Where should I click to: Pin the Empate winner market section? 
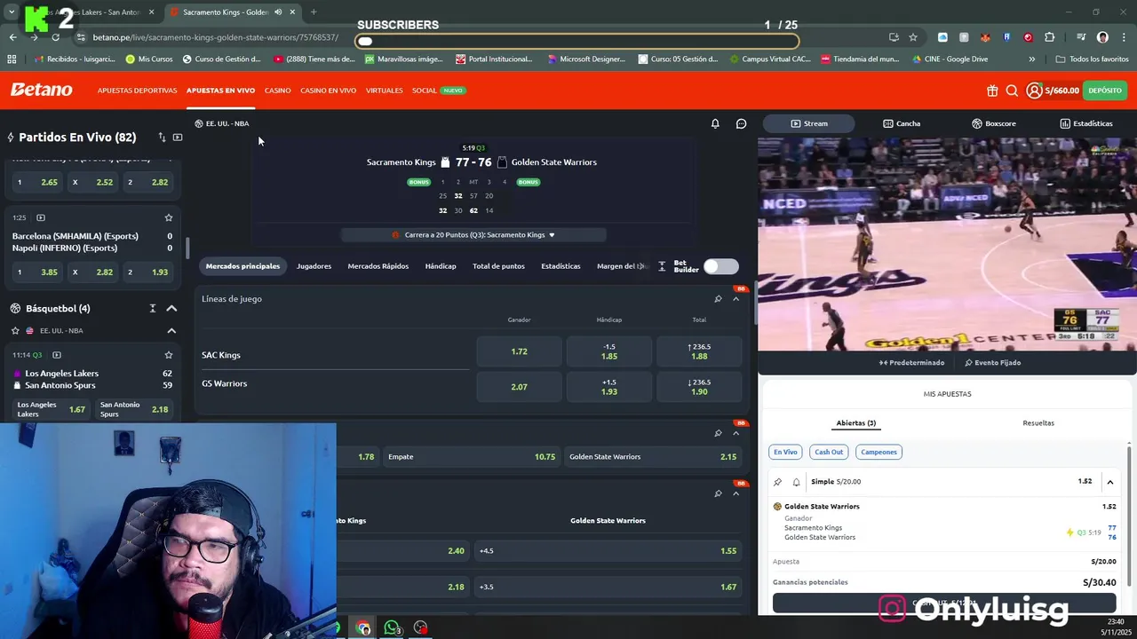click(718, 433)
